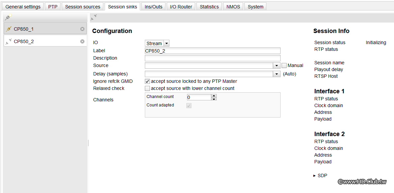
Task: Decrease channel count with down arrow
Action: point(214,99)
